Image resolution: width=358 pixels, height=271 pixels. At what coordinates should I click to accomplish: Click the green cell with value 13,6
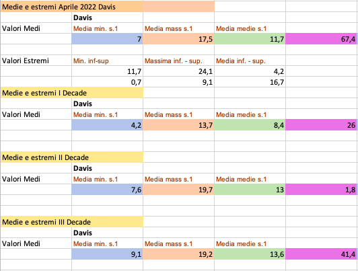(250, 254)
